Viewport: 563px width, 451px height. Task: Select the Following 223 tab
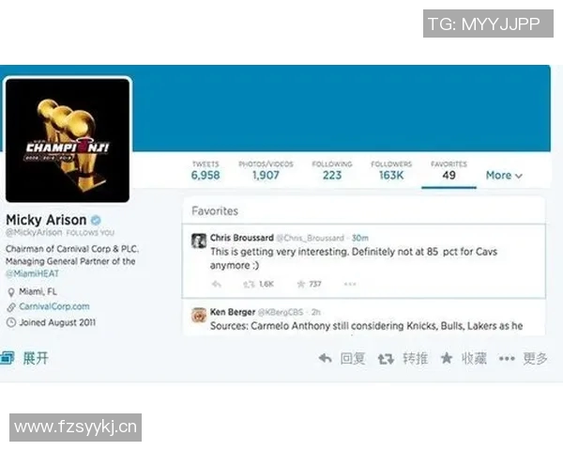tap(332, 170)
